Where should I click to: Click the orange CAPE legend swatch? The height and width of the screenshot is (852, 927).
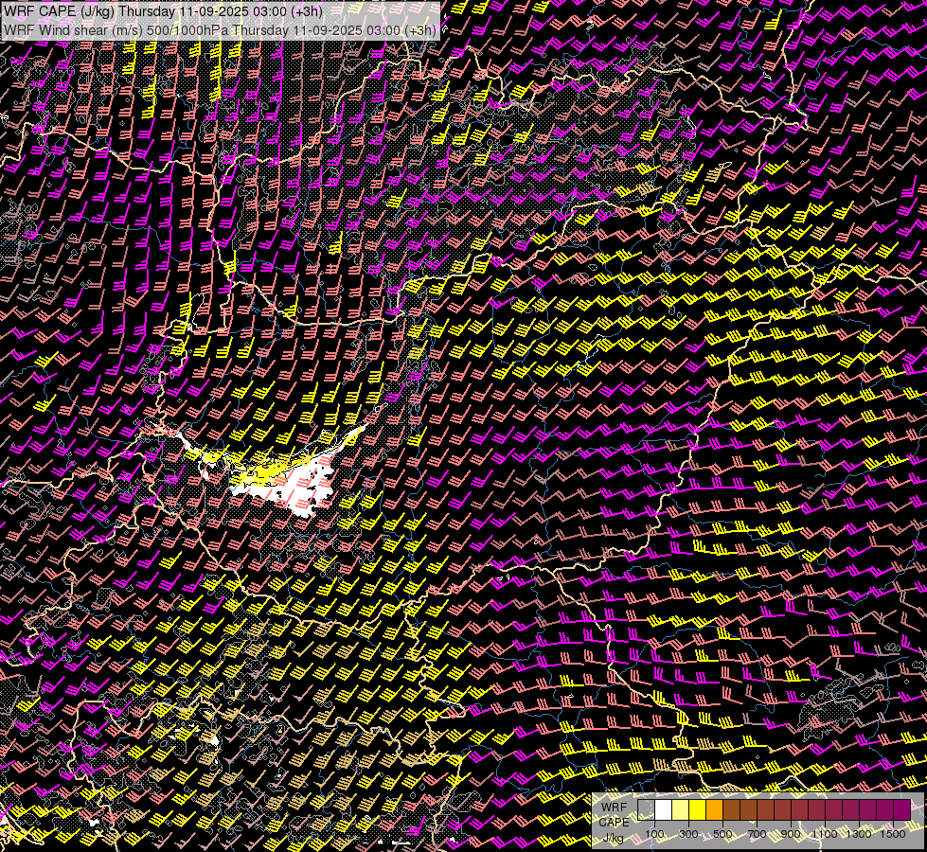(714, 809)
